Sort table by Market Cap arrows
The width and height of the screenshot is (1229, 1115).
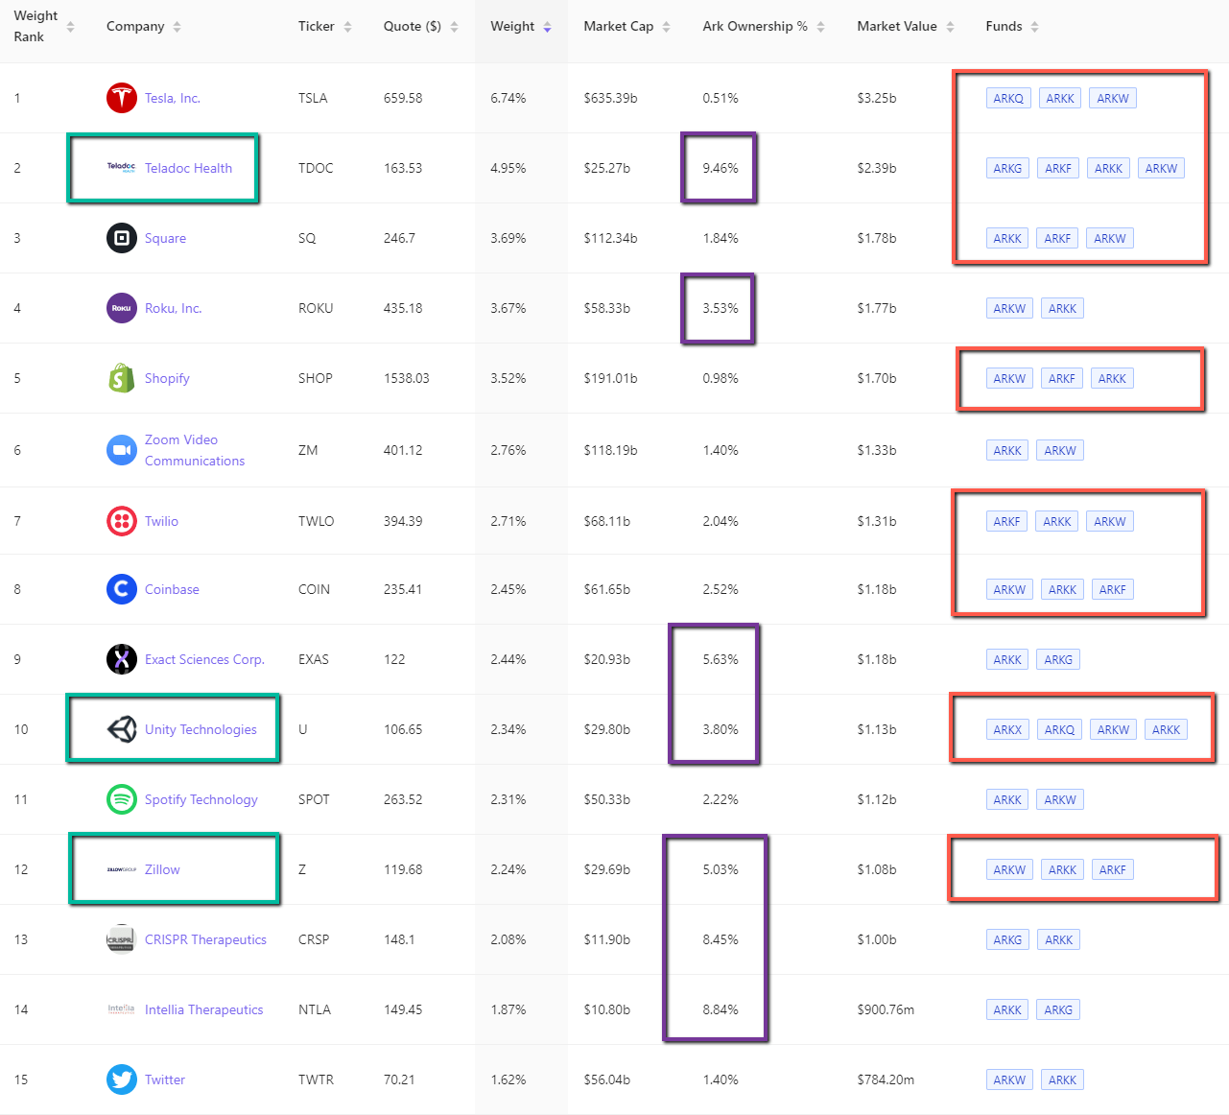[x=666, y=27]
